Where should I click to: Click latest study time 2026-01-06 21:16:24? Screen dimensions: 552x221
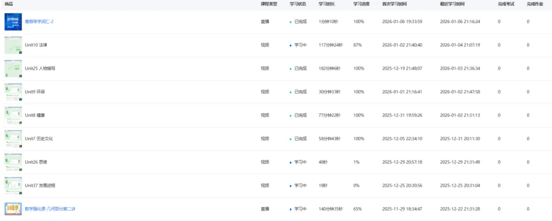pos(460,22)
